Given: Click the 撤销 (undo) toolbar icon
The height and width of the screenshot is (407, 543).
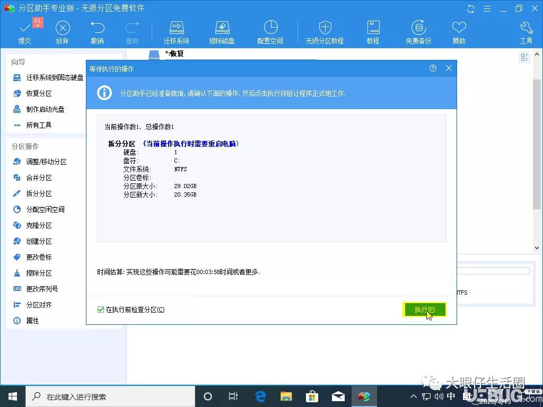Looking at the screenshot, I should [98, 32].
